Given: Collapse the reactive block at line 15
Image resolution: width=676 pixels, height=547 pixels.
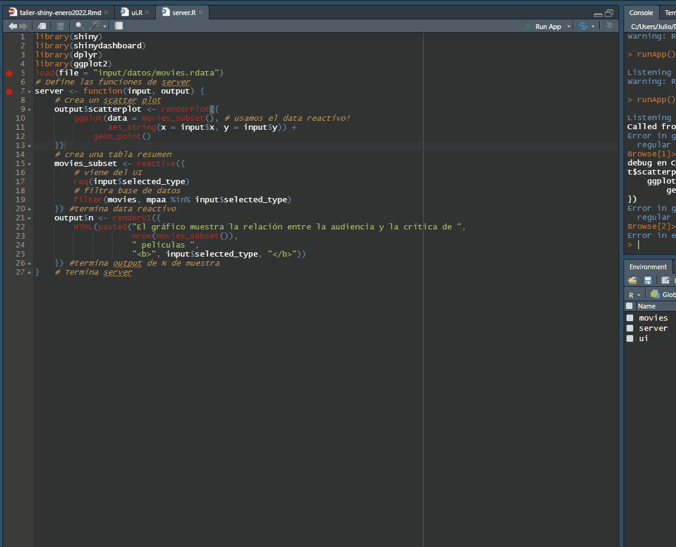Looking at the screenshot, I should click(x=30, y=164).
